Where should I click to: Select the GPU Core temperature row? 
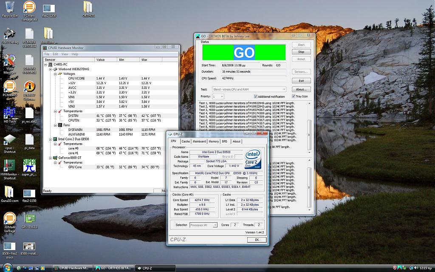[111, 167]
